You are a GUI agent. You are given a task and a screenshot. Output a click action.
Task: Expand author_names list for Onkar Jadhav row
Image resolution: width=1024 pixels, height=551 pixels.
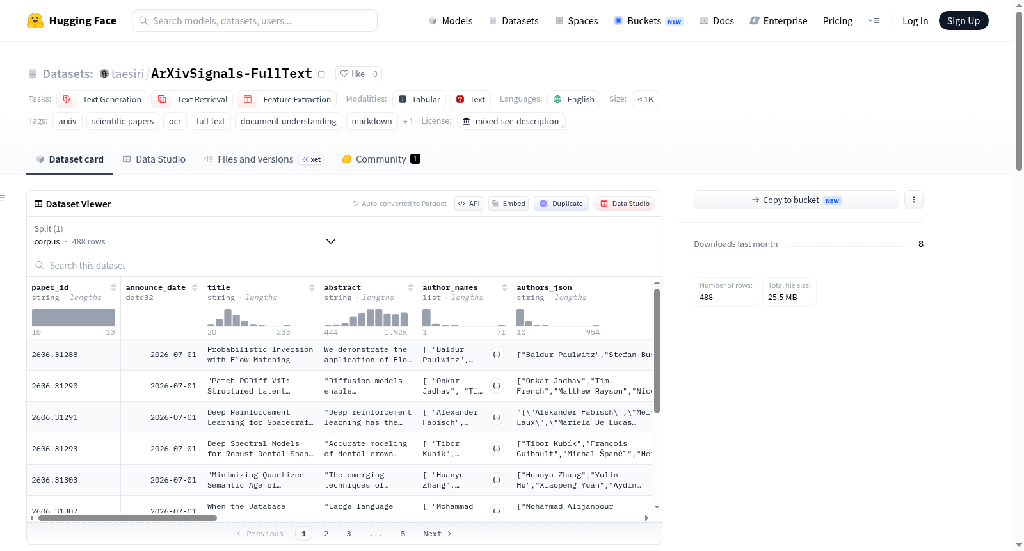497,386
